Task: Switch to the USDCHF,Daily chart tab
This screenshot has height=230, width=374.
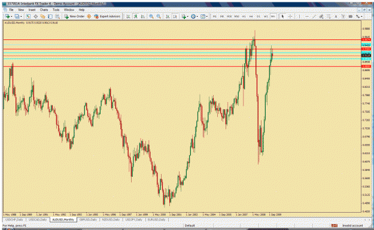Action: pos(14,219)
